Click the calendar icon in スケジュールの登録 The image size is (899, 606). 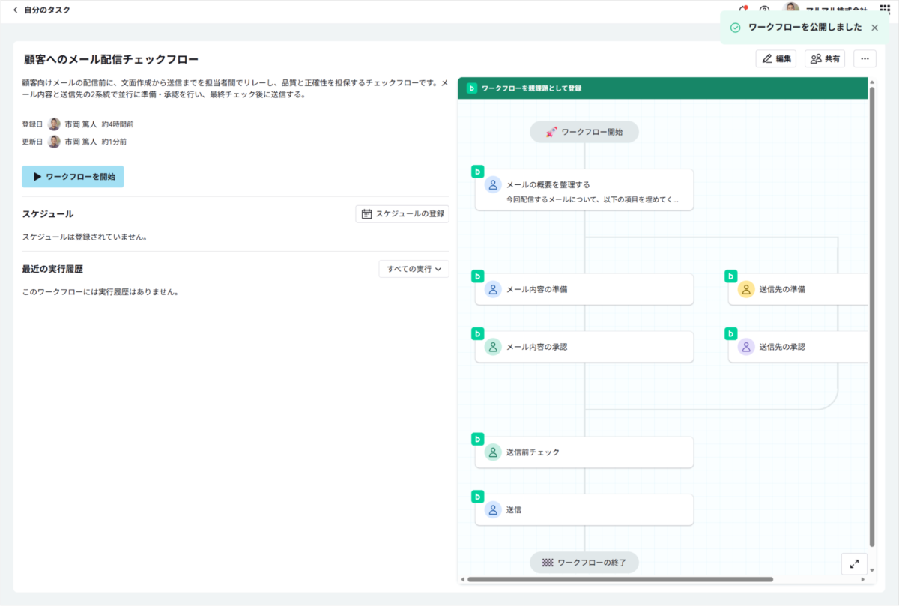click(367, 214)
